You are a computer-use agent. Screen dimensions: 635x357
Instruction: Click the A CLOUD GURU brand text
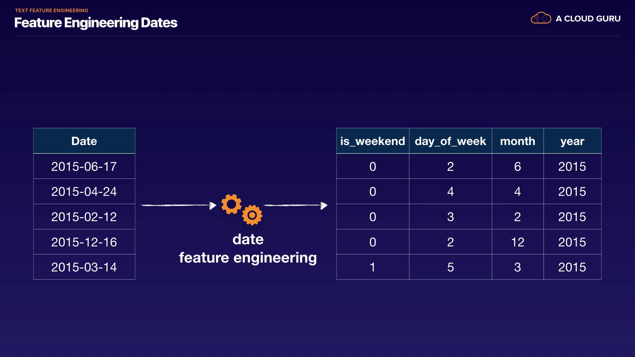point(588,19)
